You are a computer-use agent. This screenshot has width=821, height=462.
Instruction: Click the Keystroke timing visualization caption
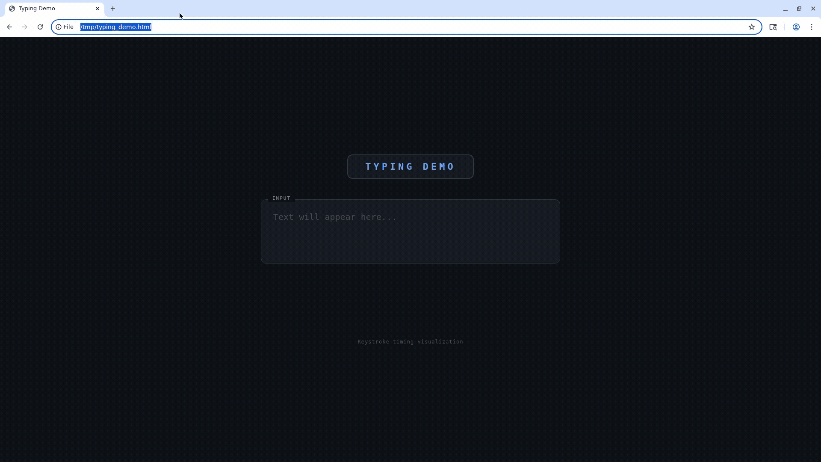(x=410, y=342)
